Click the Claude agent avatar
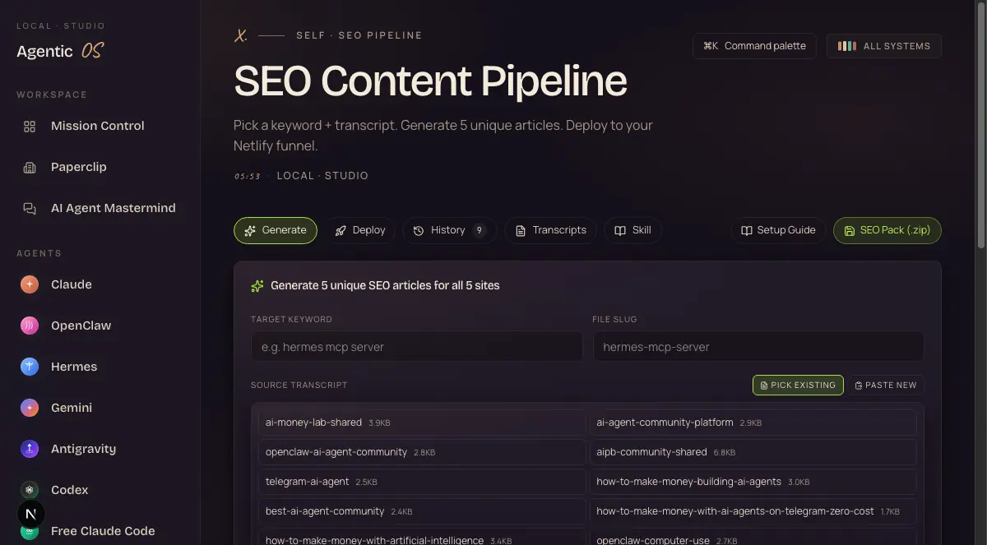 tap(30, 284)
